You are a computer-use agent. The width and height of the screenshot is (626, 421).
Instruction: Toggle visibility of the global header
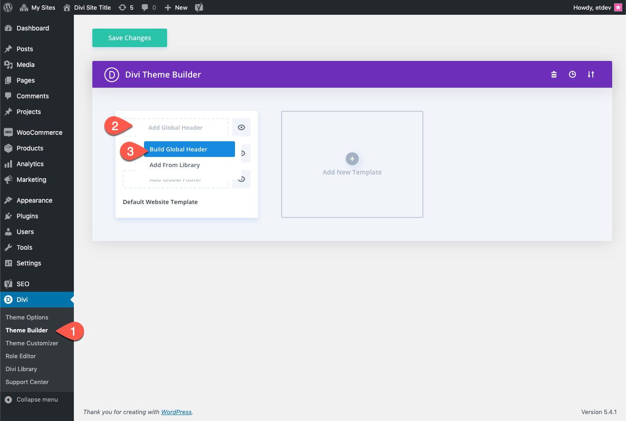tap(241, 127)
